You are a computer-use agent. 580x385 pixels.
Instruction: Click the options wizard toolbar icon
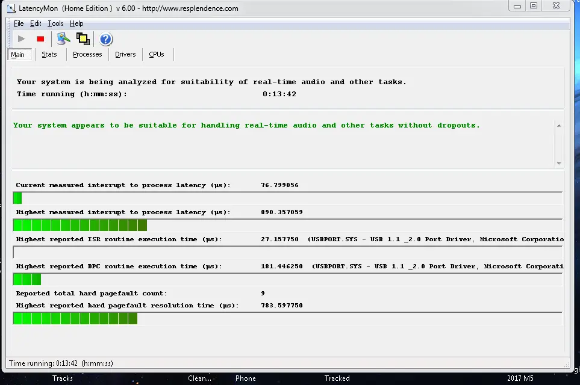click(x=63, y=39)
